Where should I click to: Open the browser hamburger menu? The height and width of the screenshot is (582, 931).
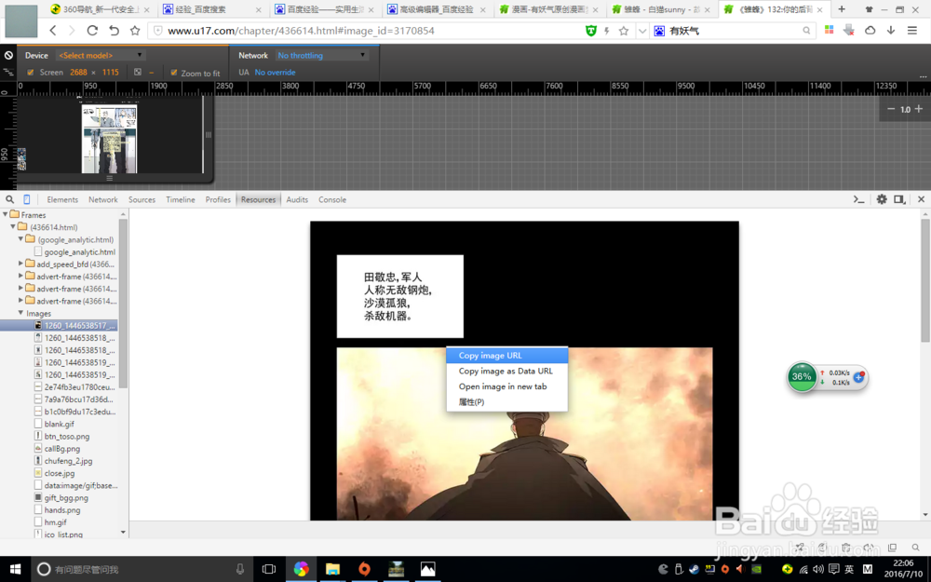tap(912, 31)
